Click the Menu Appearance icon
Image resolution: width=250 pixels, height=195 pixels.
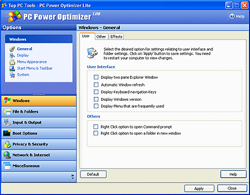point(12,62)
